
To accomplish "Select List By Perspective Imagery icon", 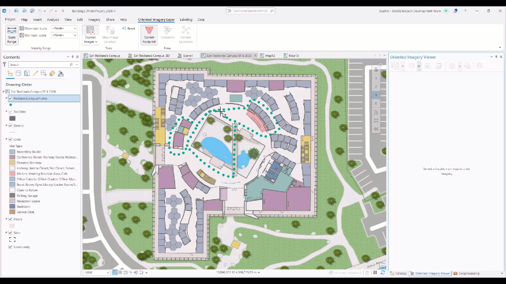I will [61, 73].
